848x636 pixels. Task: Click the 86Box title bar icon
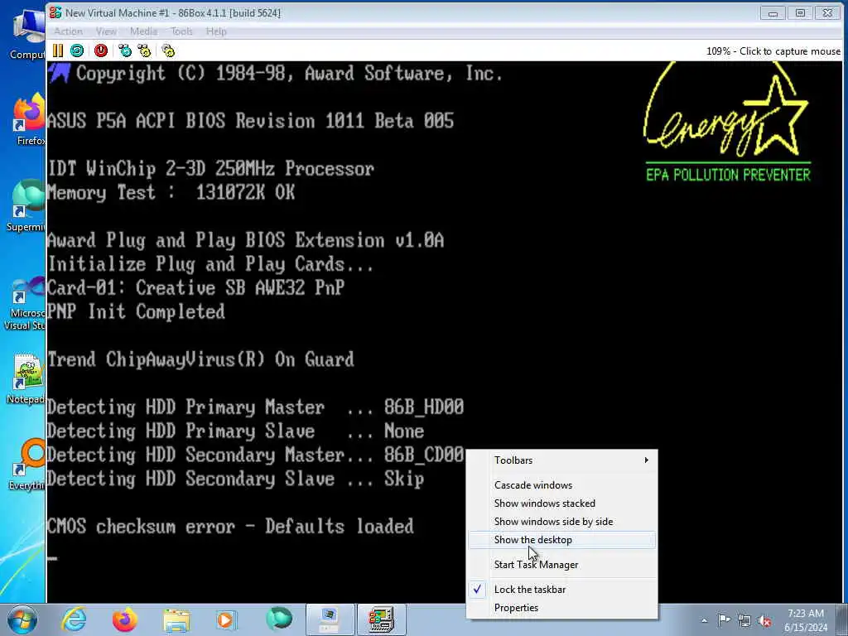(x=55, y=12)
